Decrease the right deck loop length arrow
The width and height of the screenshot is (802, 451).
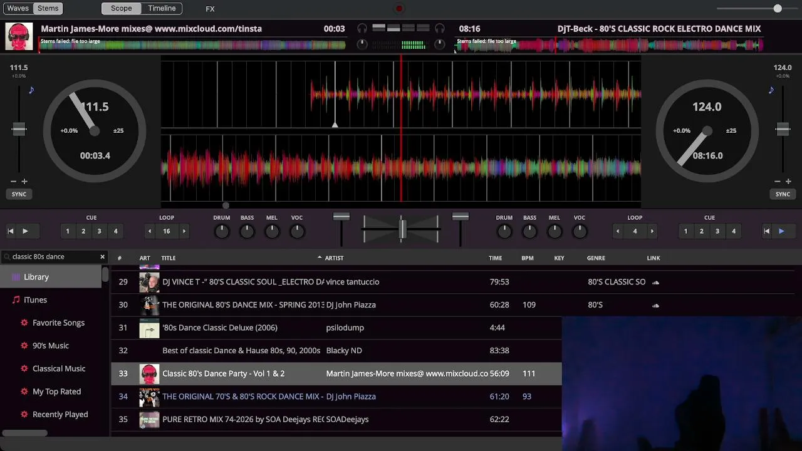click(x=618, y=231)
